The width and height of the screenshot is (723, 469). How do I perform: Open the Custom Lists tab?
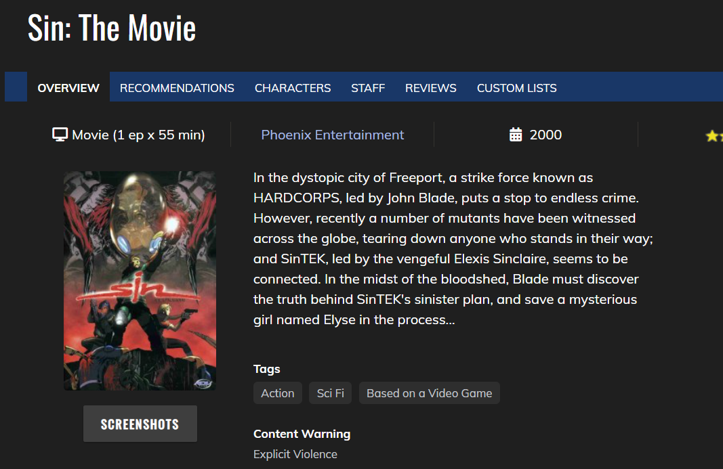(517, 88)
